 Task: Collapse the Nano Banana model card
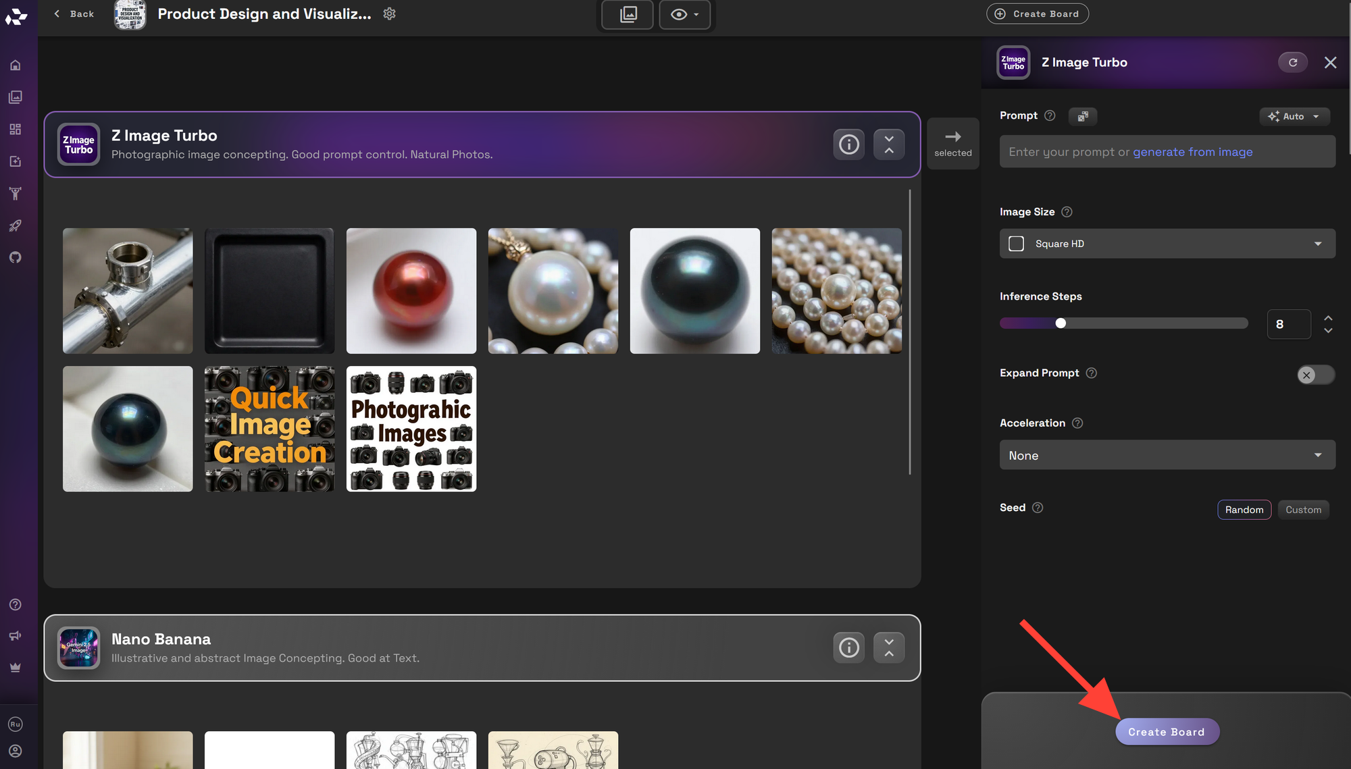pos(888,647)
